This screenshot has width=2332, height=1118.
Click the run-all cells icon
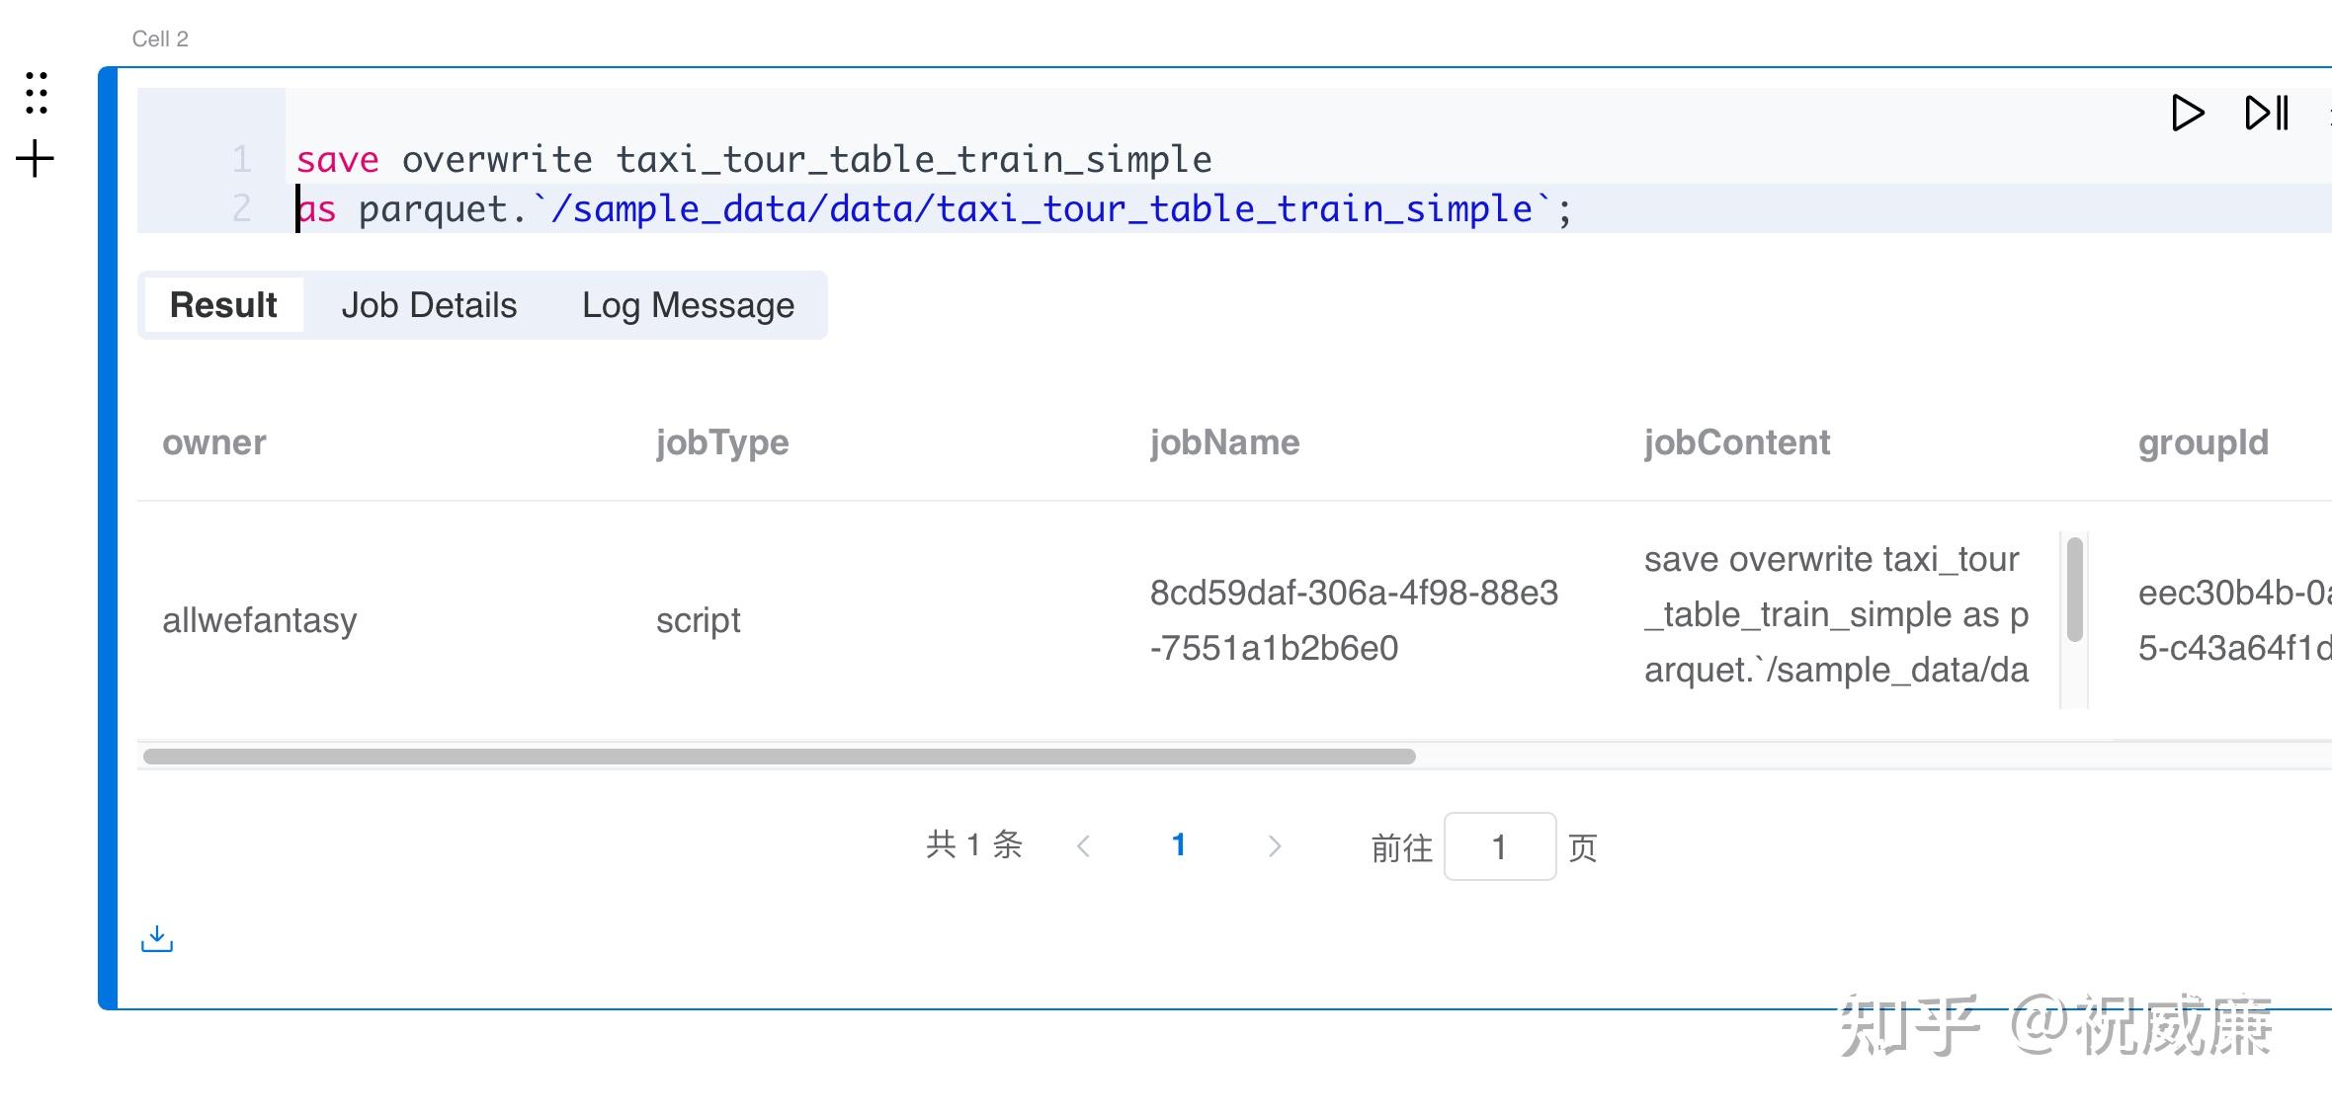(x=2265, y=113)
